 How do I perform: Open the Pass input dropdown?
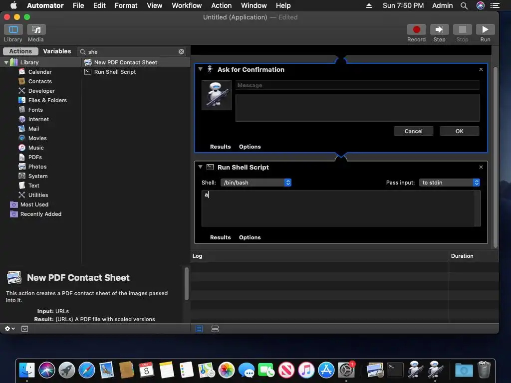pos(450,183)
